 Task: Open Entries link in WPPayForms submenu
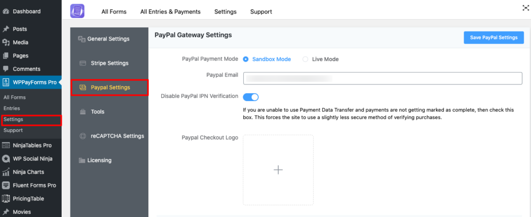coord(11,108)
